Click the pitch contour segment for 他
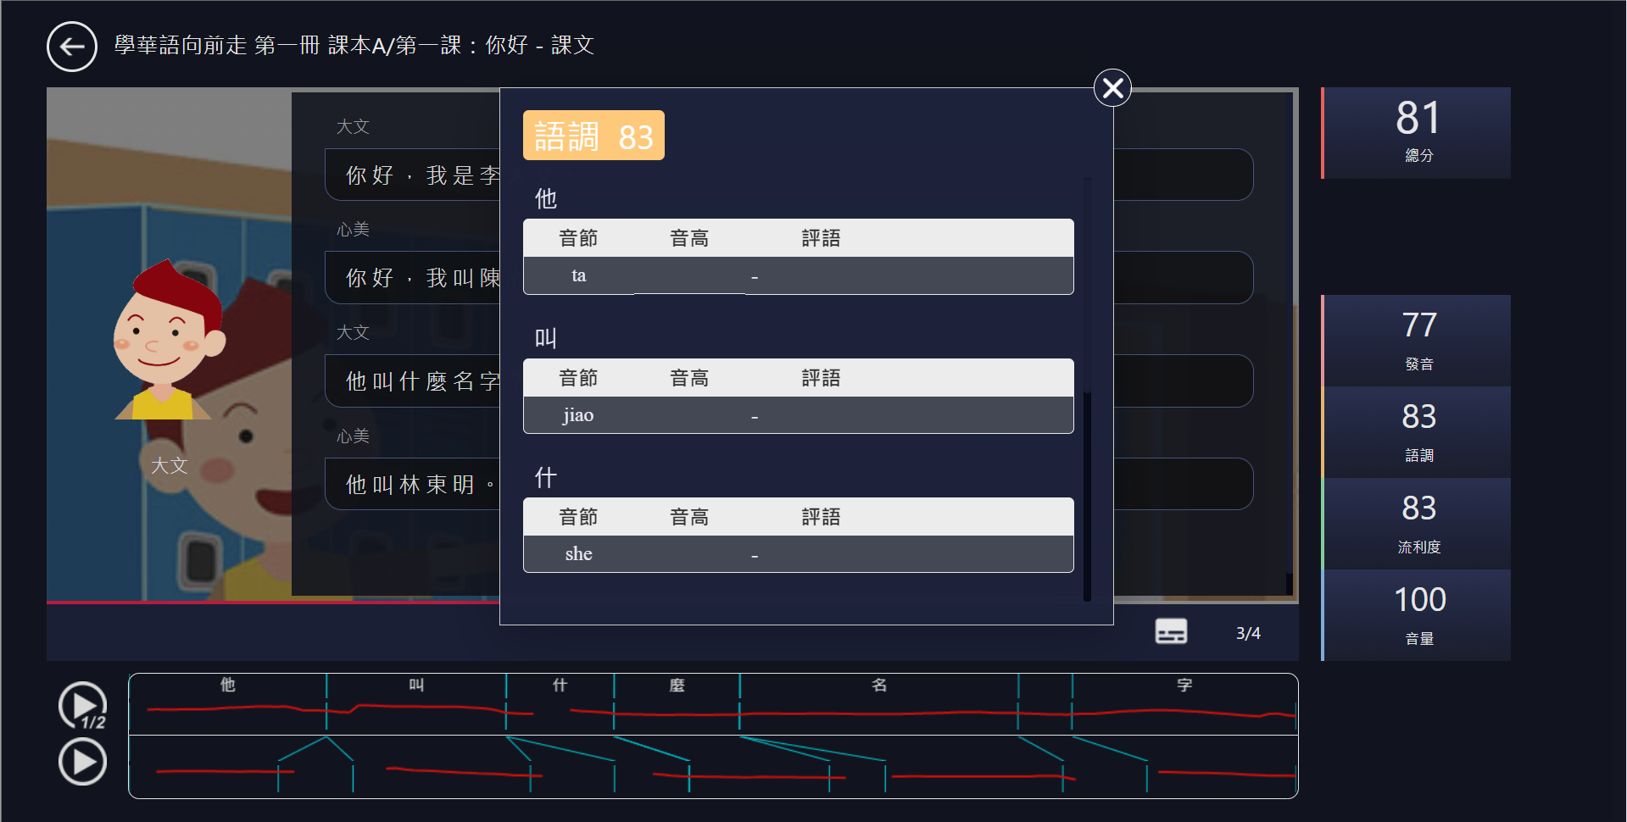Viewport: 1627px width, 822px height. tap(227, 704)
